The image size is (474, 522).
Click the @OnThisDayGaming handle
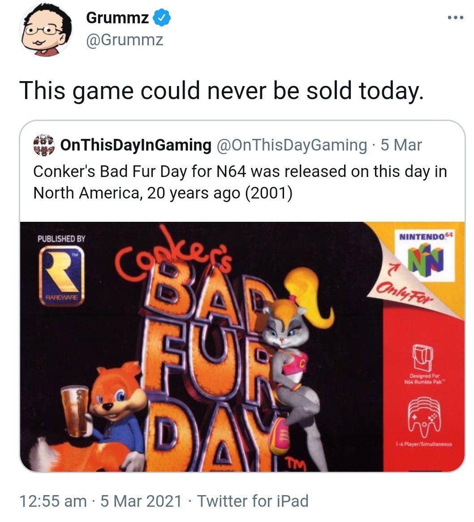coord(292,145)
